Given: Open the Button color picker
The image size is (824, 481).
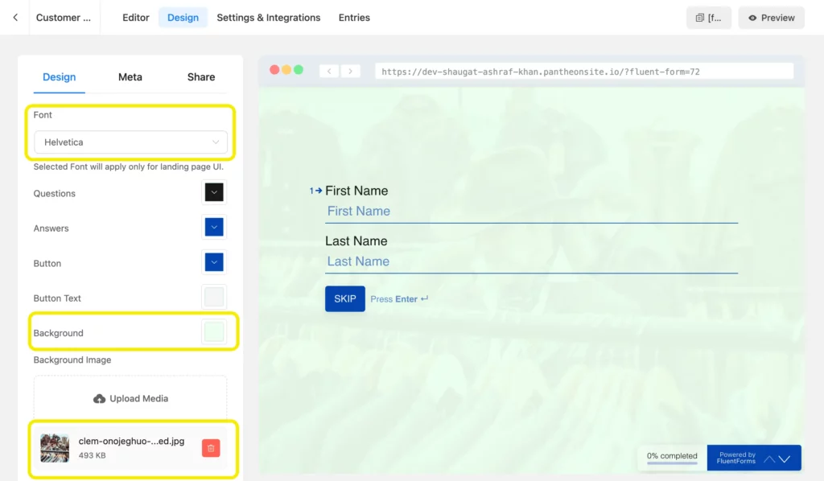Looking at the screenshot, I should coord(214,262).
